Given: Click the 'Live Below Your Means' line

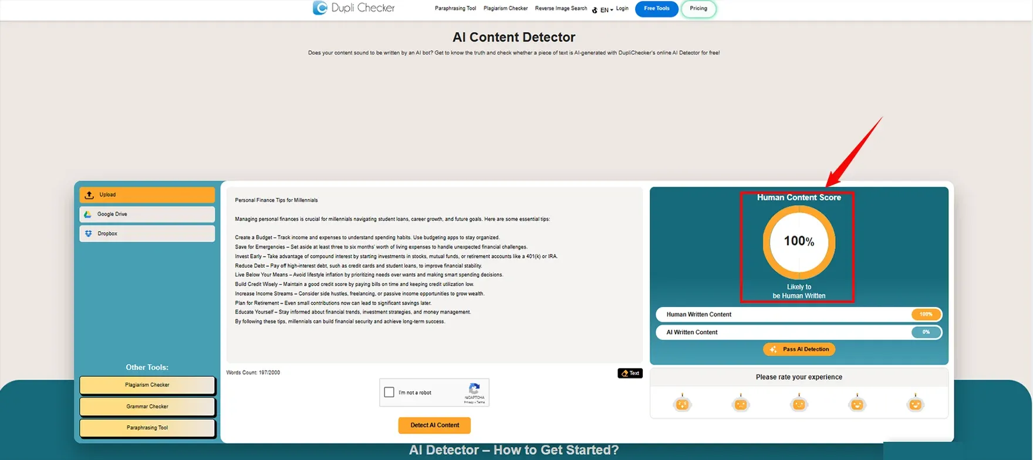Looking at the screenshot, I should [x=369, y=275].
